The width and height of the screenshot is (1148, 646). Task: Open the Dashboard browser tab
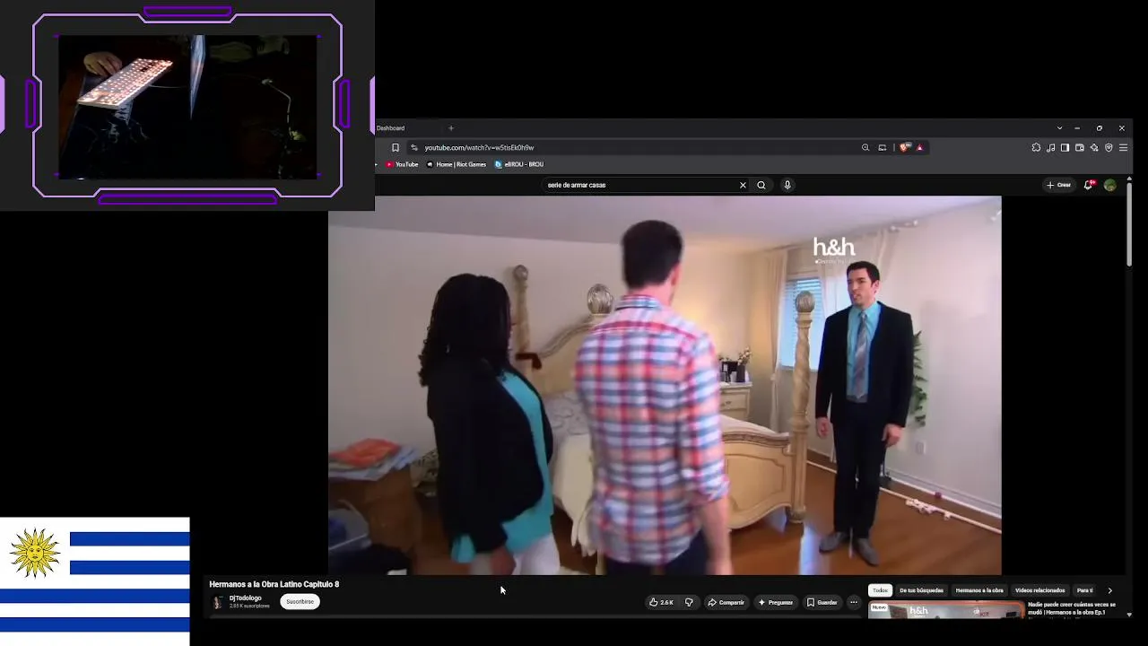tap(391, 128)
